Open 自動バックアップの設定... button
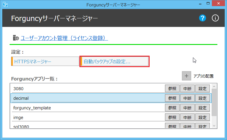The width and height of the screenshot is (227, 140). (114, 61)
